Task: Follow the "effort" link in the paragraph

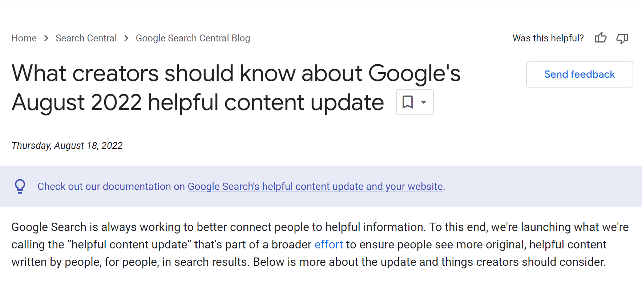Action: point(328,244)
